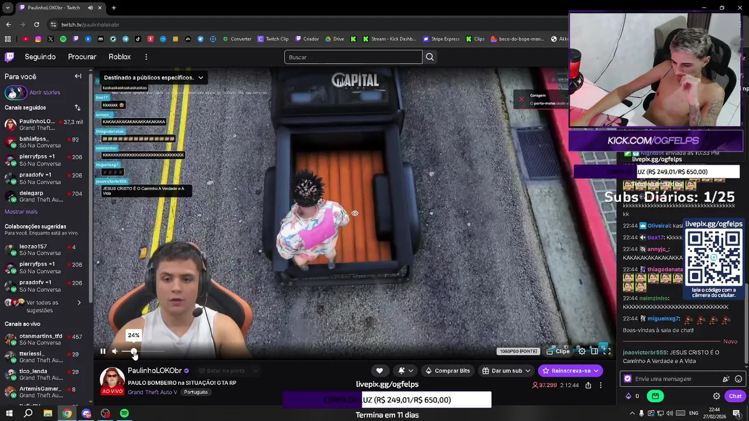The width and height of the screenshot is (749, 421).
Task: Open Twitch Clip bookmark
Action: click(x=273, y=39)
